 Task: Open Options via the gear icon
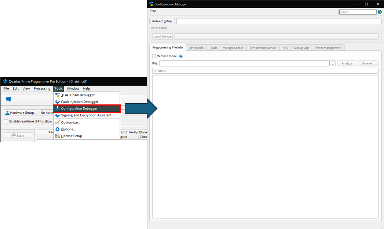pyautogui.click(x=58, y=129)
